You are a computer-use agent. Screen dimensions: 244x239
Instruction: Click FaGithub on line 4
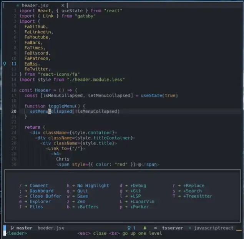(35, 27)
